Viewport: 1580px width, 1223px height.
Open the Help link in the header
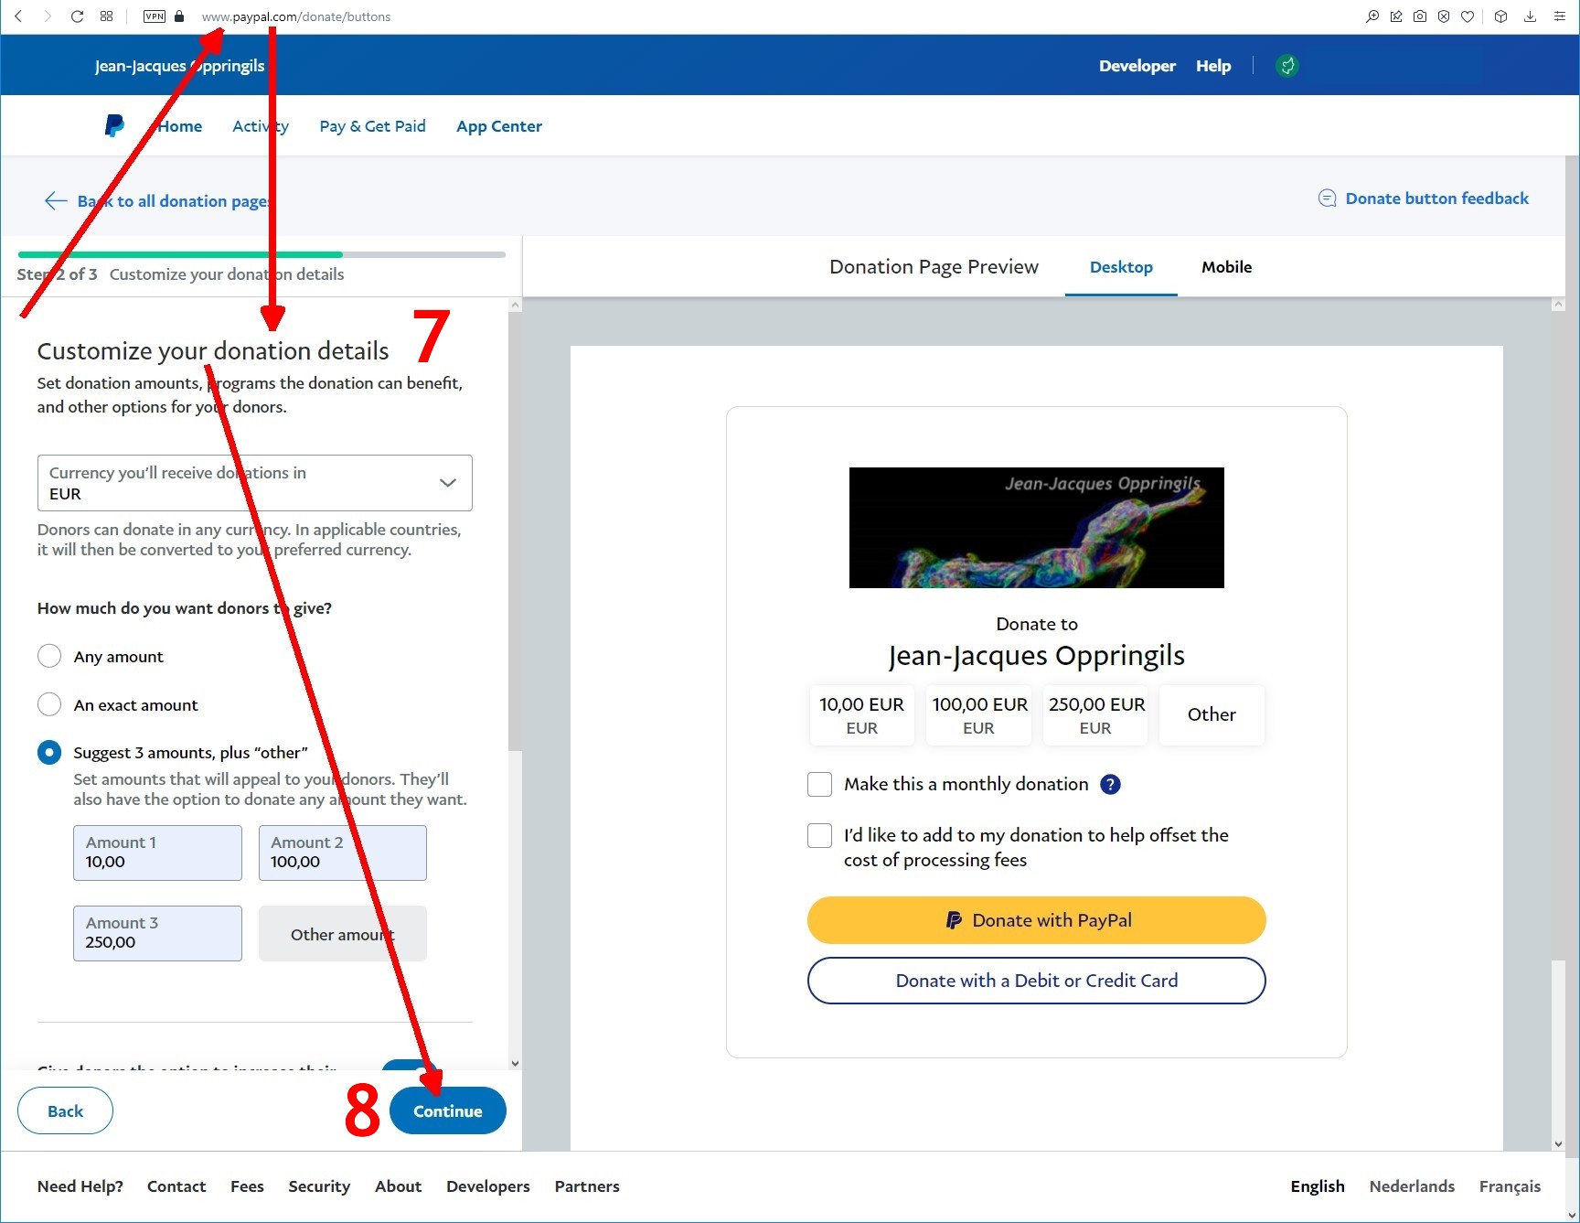pyautogui.click(x=1213, y=66)
